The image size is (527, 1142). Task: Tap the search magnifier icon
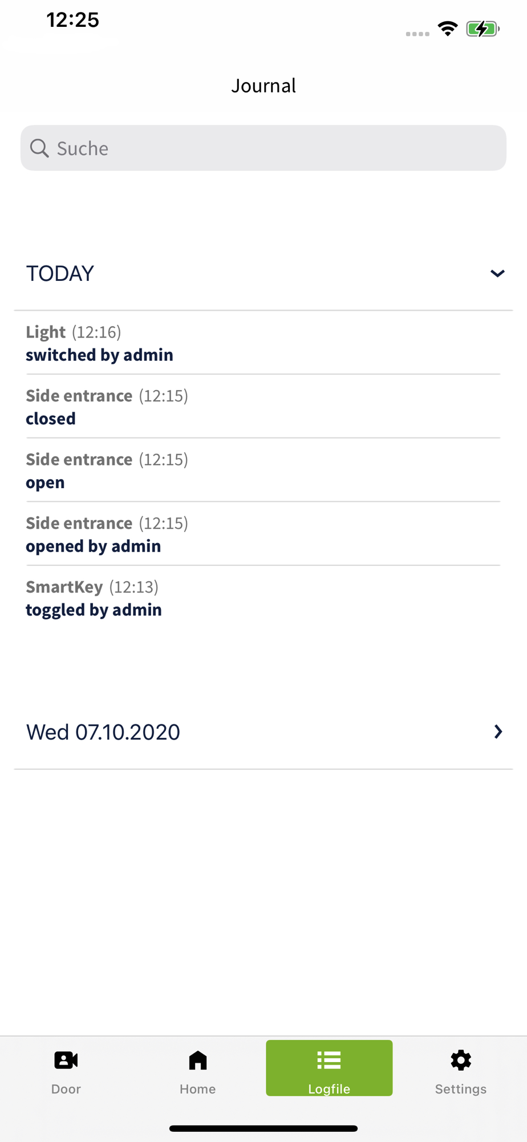(39, 148)
